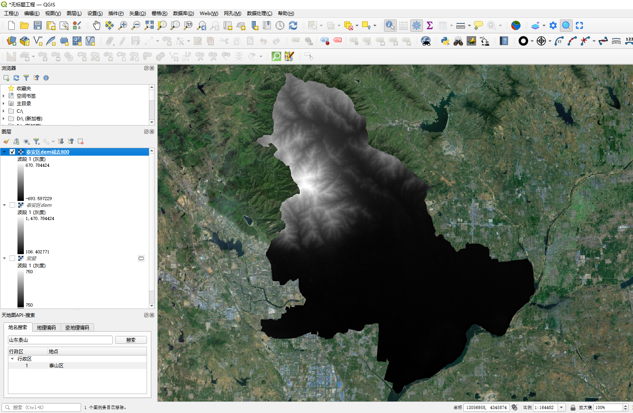Screen dimensions: 633x413
Task: Expand the D:\ (新加卷) drive in Browser
Action: [x=4, y=118]
